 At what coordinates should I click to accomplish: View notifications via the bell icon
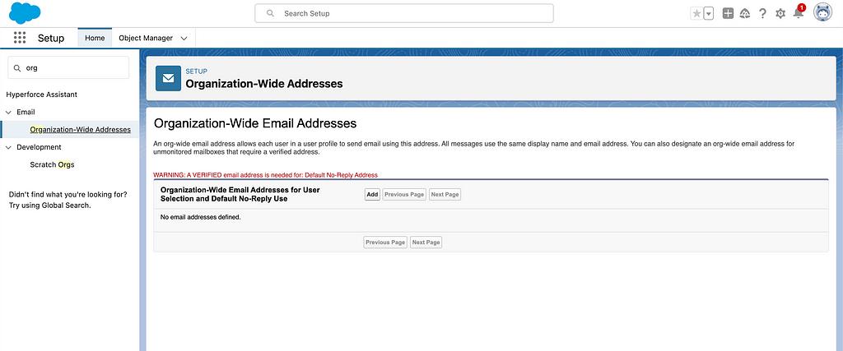pos(798,13)
